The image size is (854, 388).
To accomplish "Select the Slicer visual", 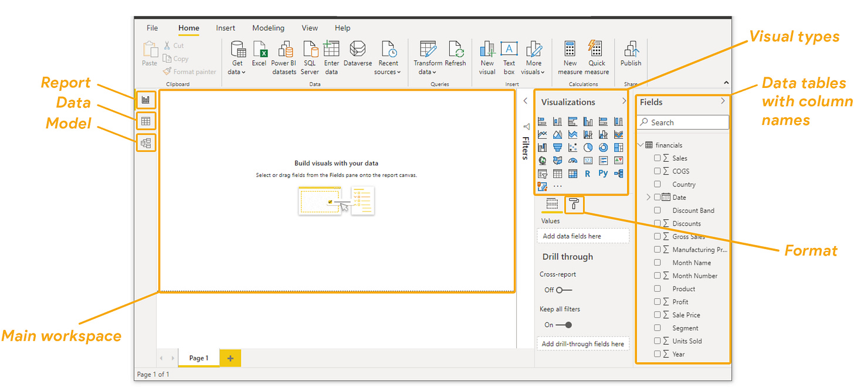I will 542,173.
